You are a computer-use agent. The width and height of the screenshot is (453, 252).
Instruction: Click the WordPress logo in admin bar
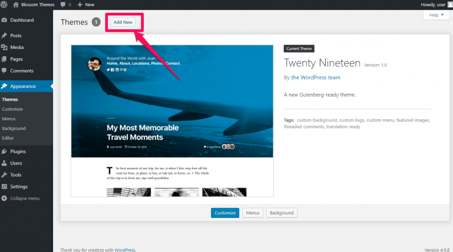pos(4,4)
